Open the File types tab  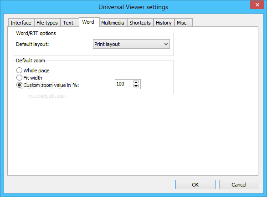(x=47, y=23)
